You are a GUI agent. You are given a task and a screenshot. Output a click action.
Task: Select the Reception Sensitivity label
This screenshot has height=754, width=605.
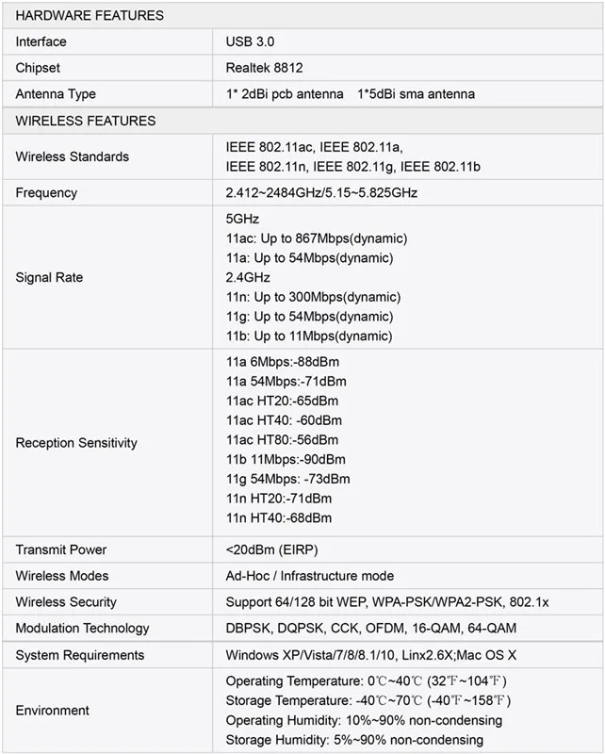click(x=76, y=443)
